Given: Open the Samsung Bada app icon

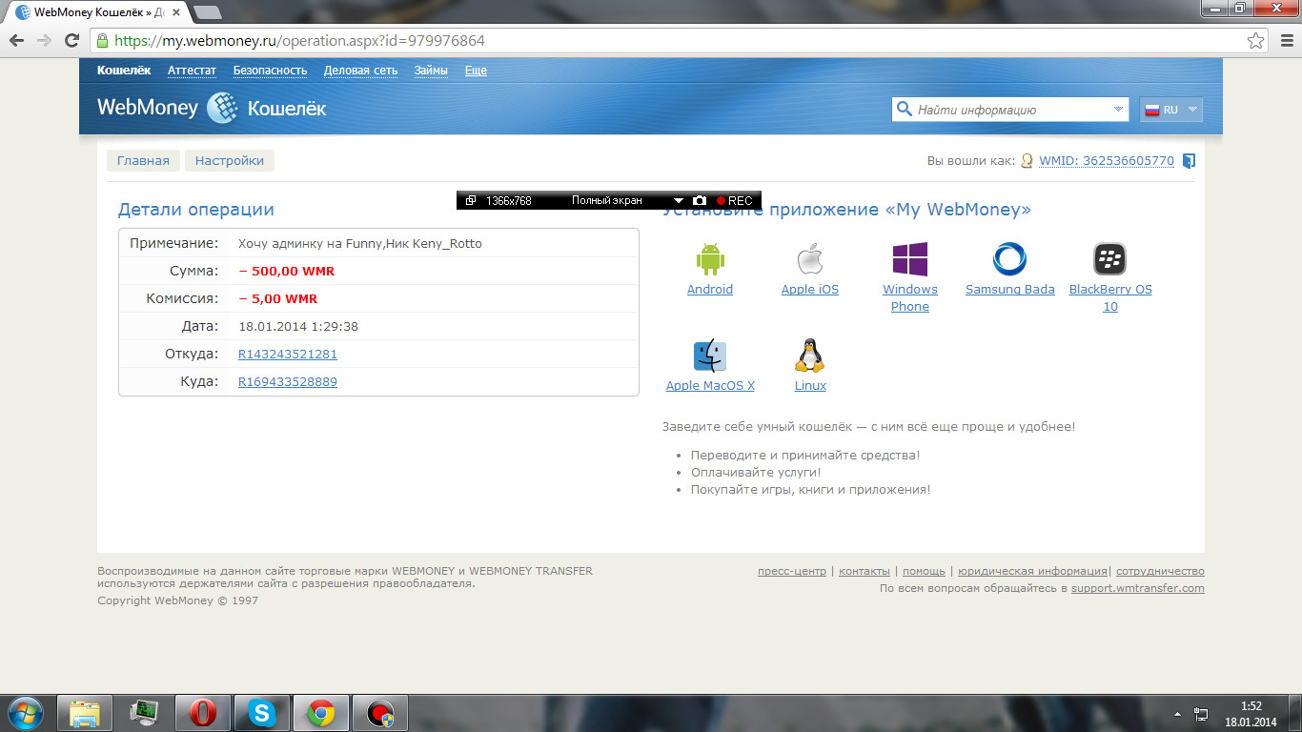Looking at the screenshot, I should click(x=1009, y=258).
